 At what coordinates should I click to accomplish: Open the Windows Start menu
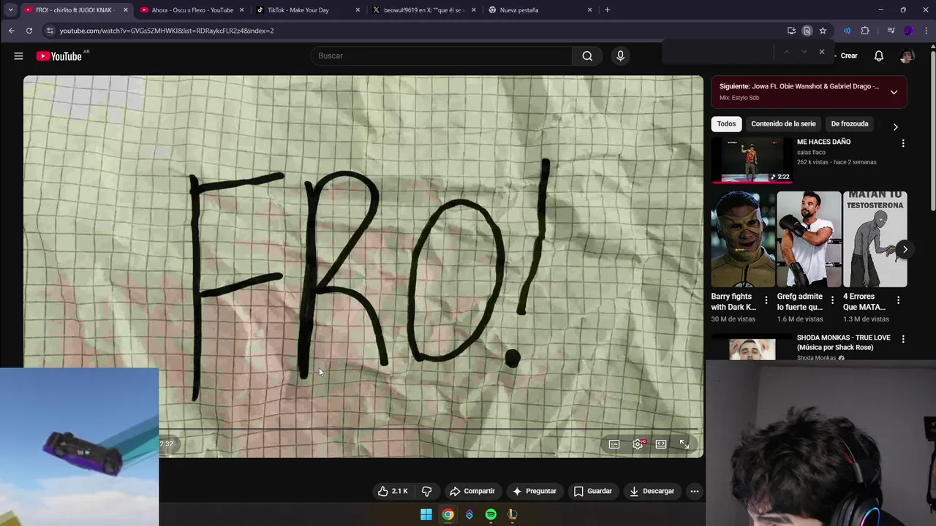426,514
